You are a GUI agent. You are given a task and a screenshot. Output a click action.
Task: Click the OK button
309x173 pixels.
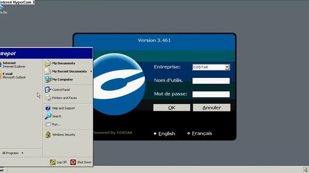(x=172, y=108)
